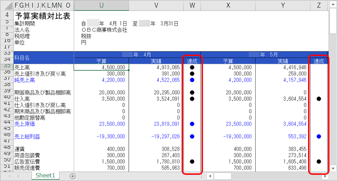Image resolution: width=338 pixels, height=181 pixels.
Task: Select column Z header
Action: [x=319, y=5]
